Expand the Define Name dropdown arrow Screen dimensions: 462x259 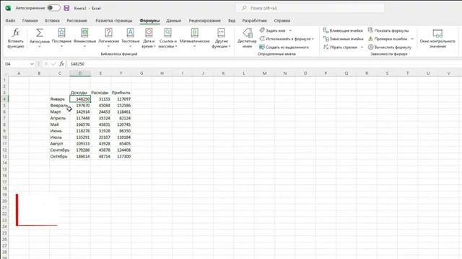pos(290,30)
